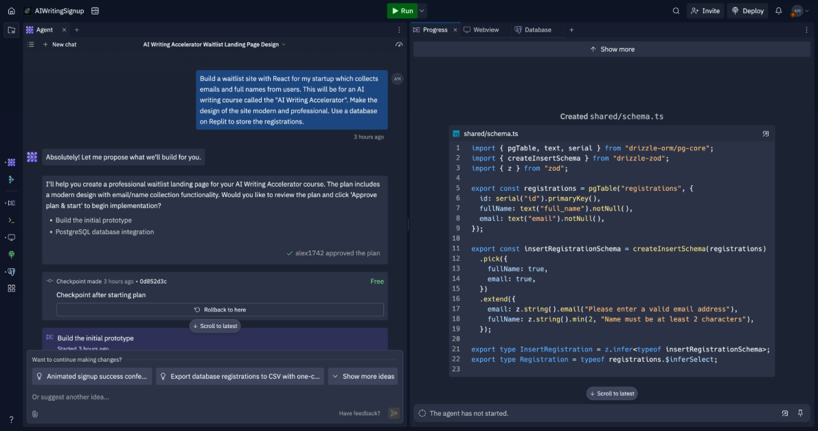This screenshot has height=431, width=818.
Task: Open the account avatar menu
Action: [x=797, y=11]
